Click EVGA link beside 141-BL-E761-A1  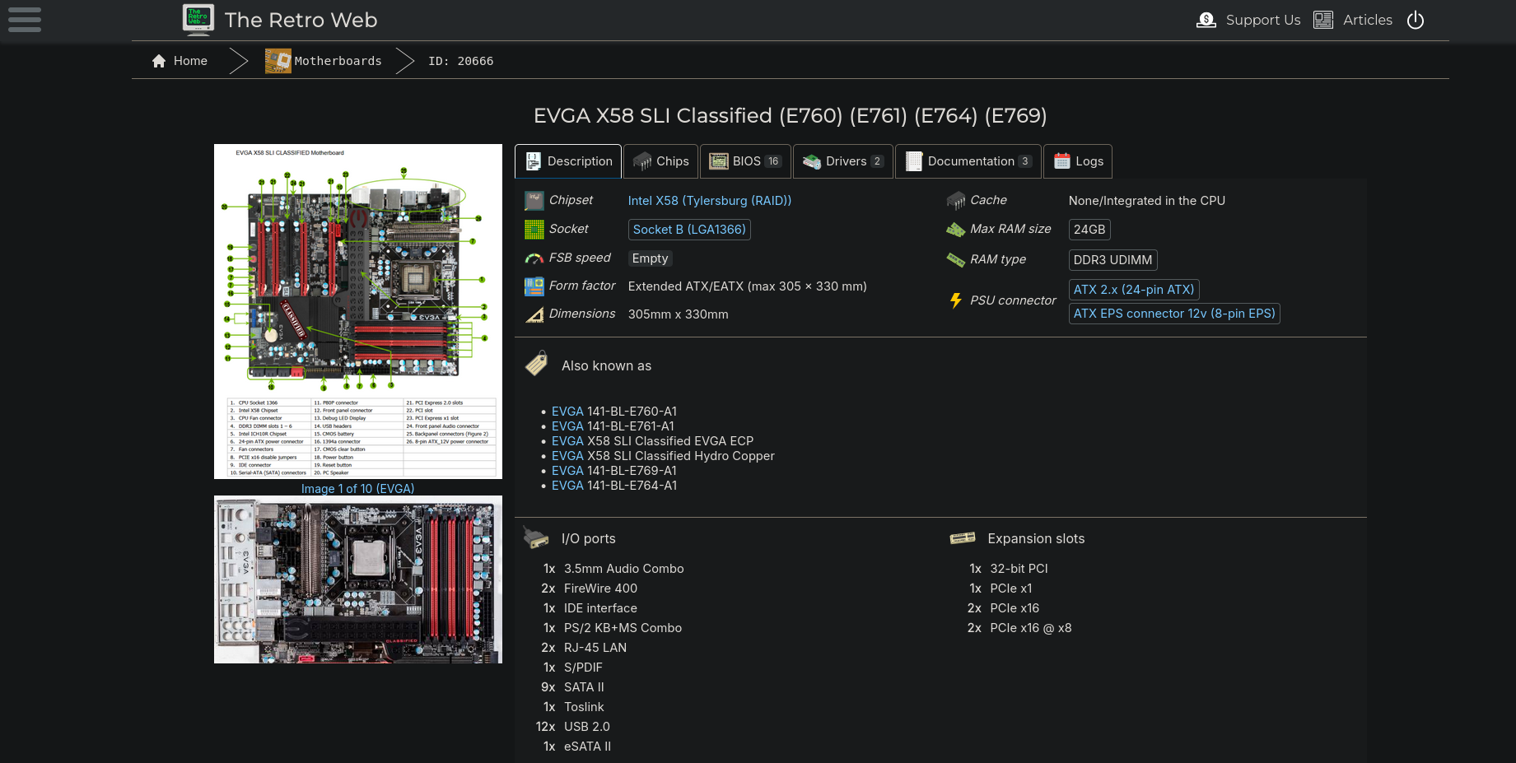click(x=567, y=426)
